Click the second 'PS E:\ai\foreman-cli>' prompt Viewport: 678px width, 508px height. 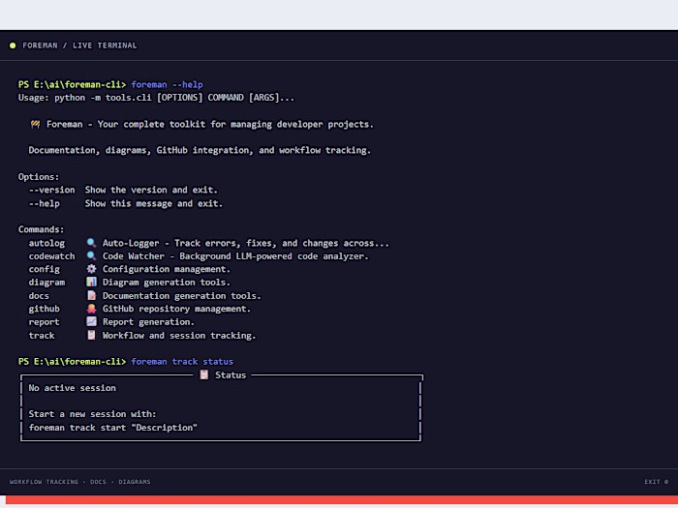tap(73, 362)
